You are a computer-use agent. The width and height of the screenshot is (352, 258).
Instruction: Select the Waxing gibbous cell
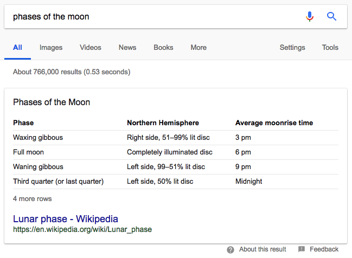38,138
